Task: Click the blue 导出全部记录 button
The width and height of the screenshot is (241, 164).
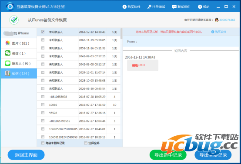Action: (x=213, y=155)
